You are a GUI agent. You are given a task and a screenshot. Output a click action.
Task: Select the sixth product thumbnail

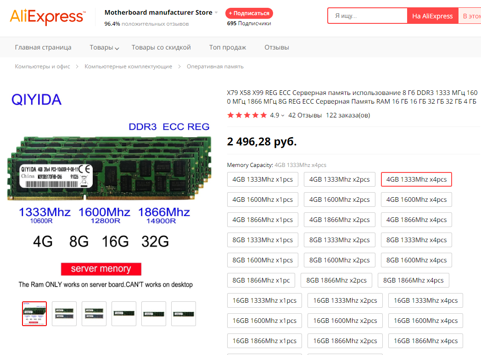point(184,314)
